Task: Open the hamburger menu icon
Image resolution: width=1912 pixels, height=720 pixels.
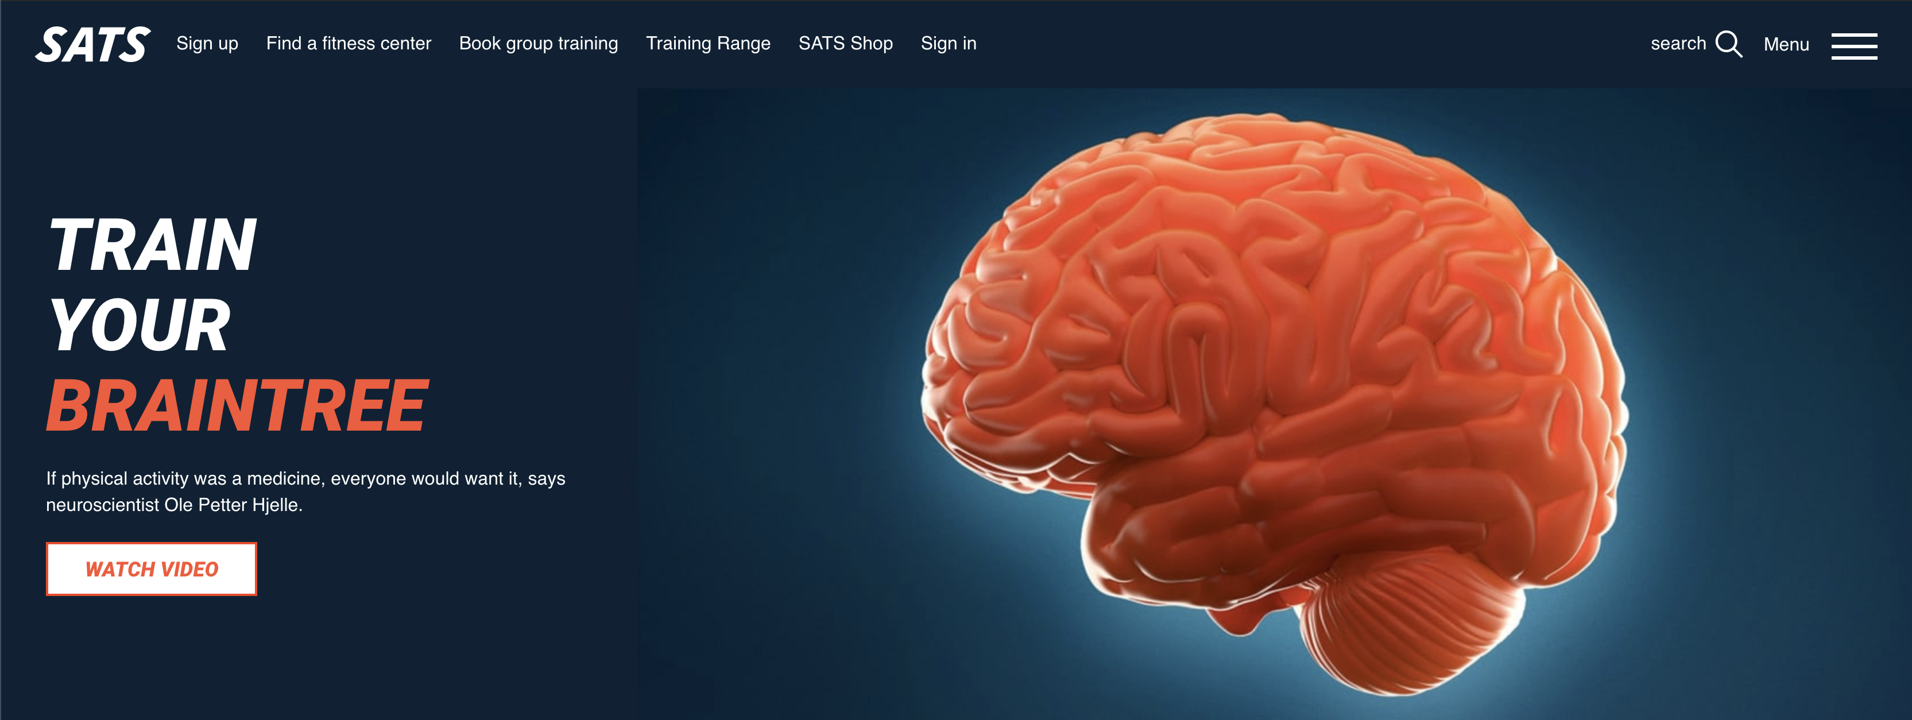Action: click(1854, 45)
